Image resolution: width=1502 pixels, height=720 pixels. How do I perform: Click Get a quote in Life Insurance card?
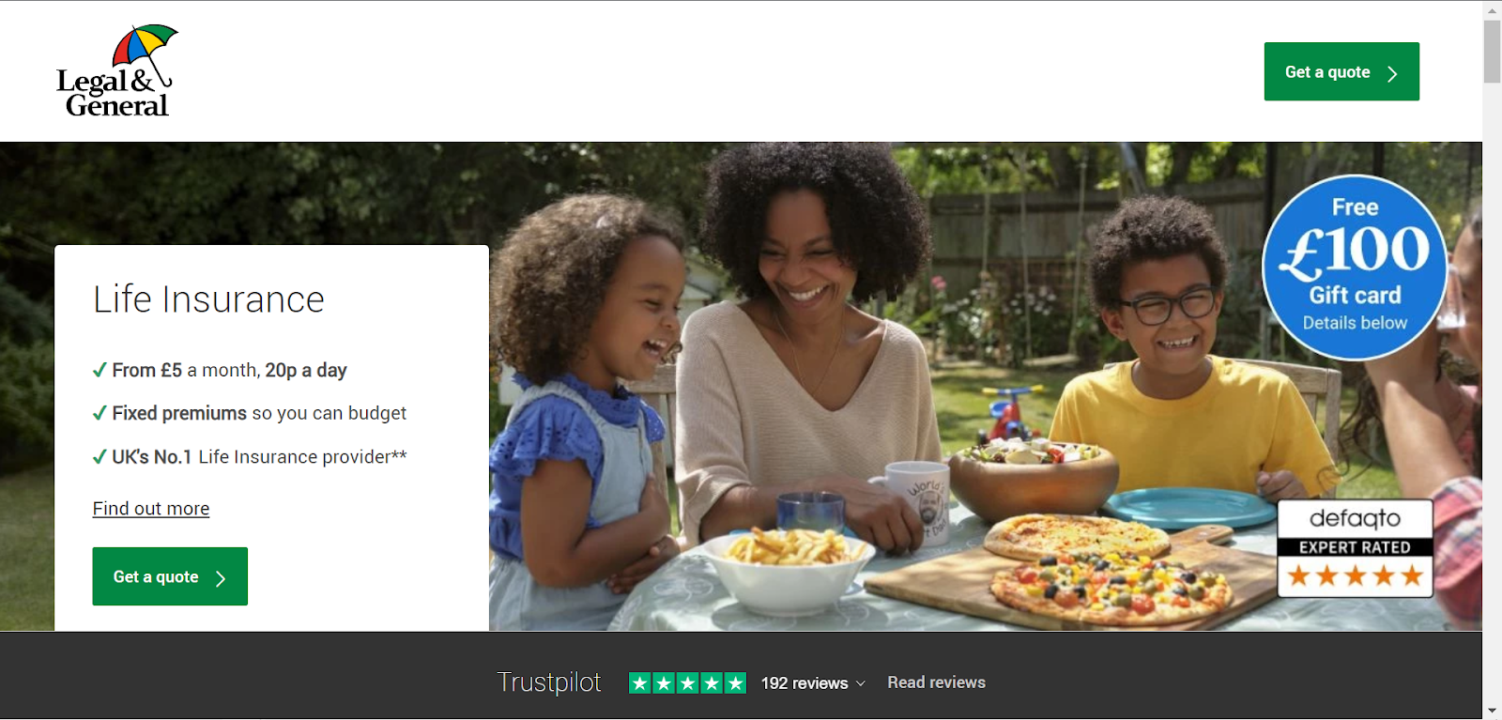(x=170, y=576)
